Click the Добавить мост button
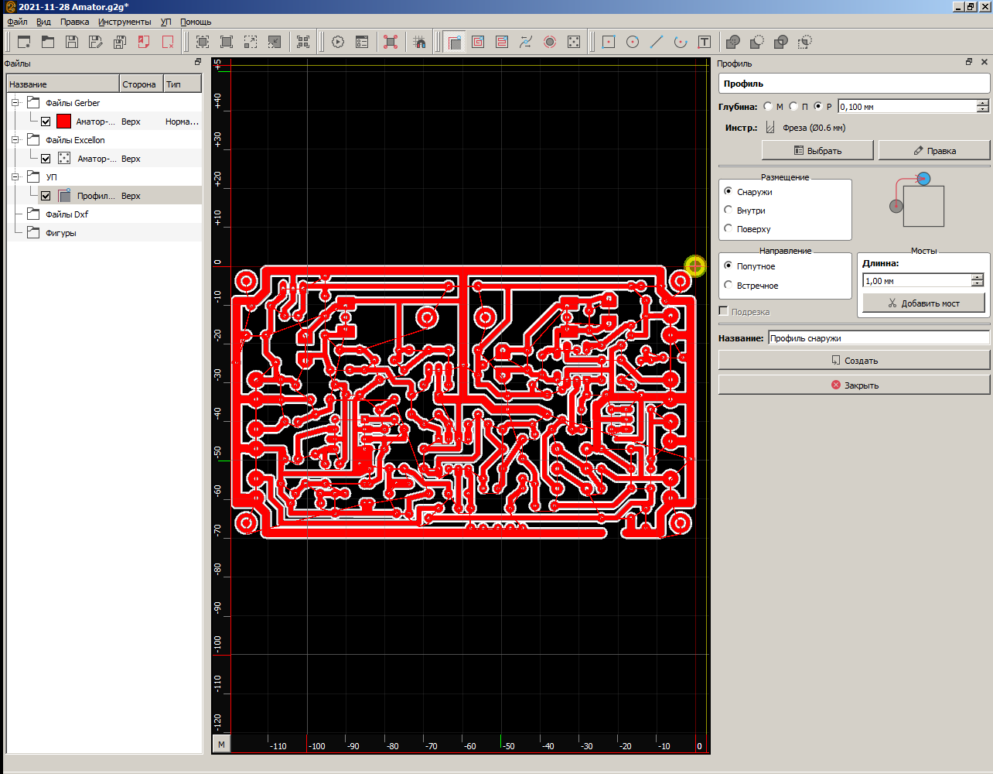The height and width of the screenshot is (774, 993). click(x=923, y=303)
